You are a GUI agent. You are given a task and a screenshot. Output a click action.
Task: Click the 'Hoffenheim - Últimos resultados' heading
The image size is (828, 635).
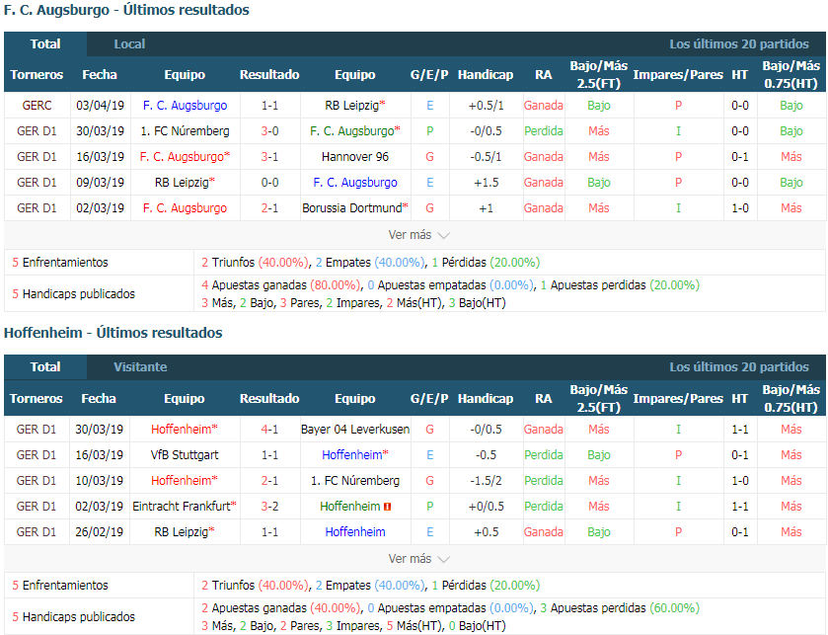coord(113,333)
